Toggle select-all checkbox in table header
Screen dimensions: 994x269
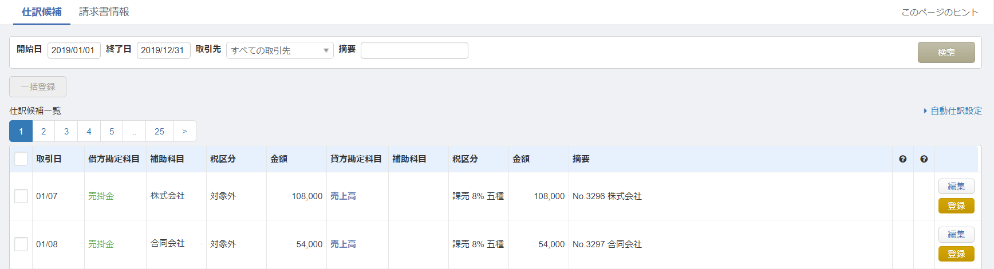pyautogui.click(x=21, y=159)
